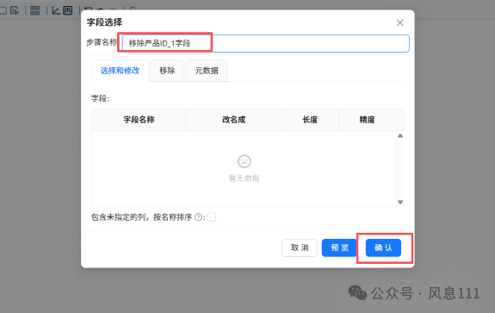
Task: Click the 精度 column header
Action: click(367, 120)
